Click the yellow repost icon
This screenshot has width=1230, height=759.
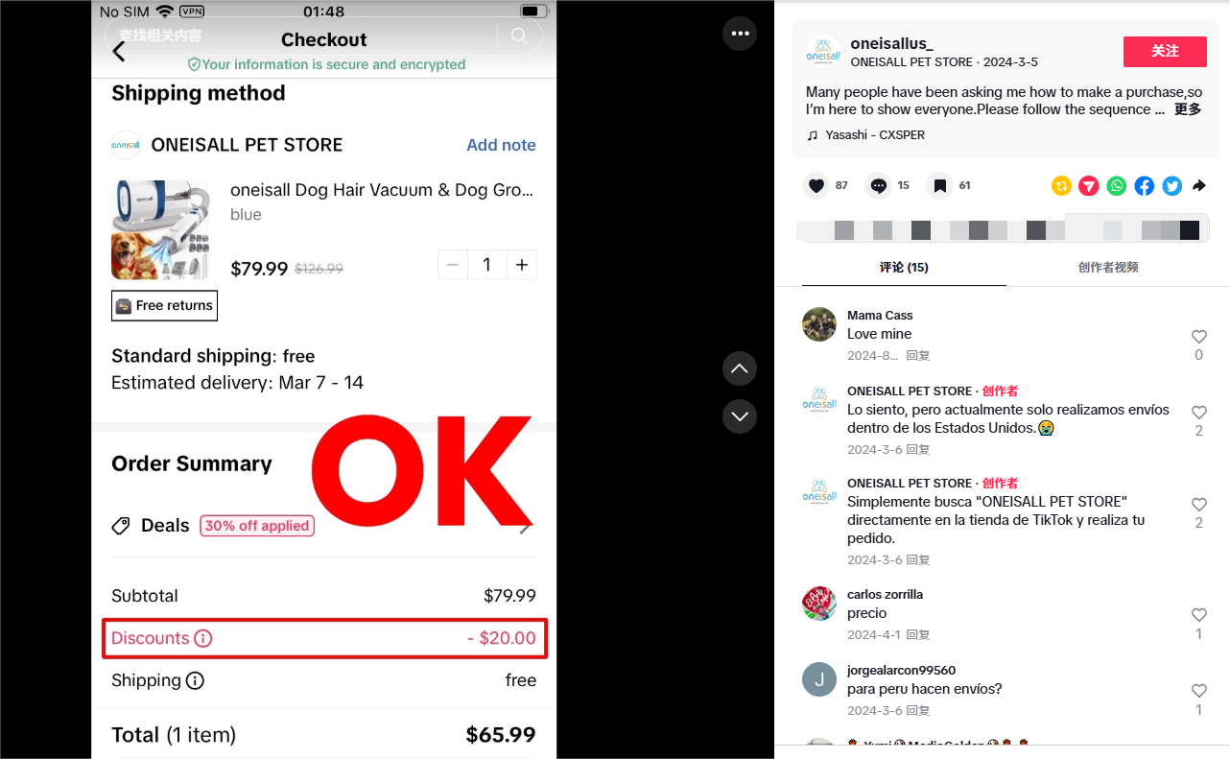(x=1061, y=186)
